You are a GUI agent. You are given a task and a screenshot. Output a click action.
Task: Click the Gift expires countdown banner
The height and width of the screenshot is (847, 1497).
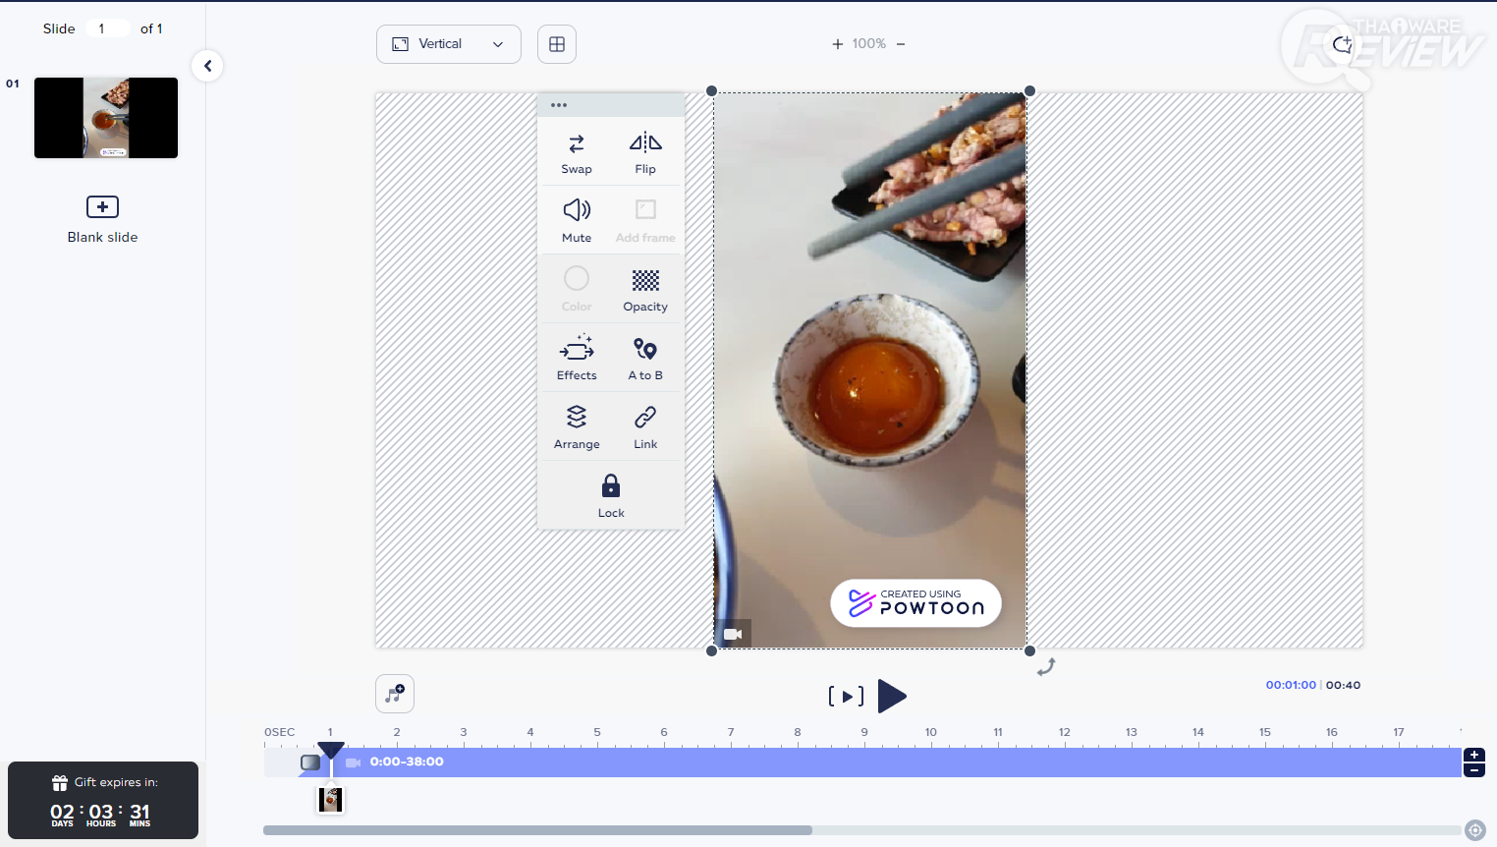(103, 801)
